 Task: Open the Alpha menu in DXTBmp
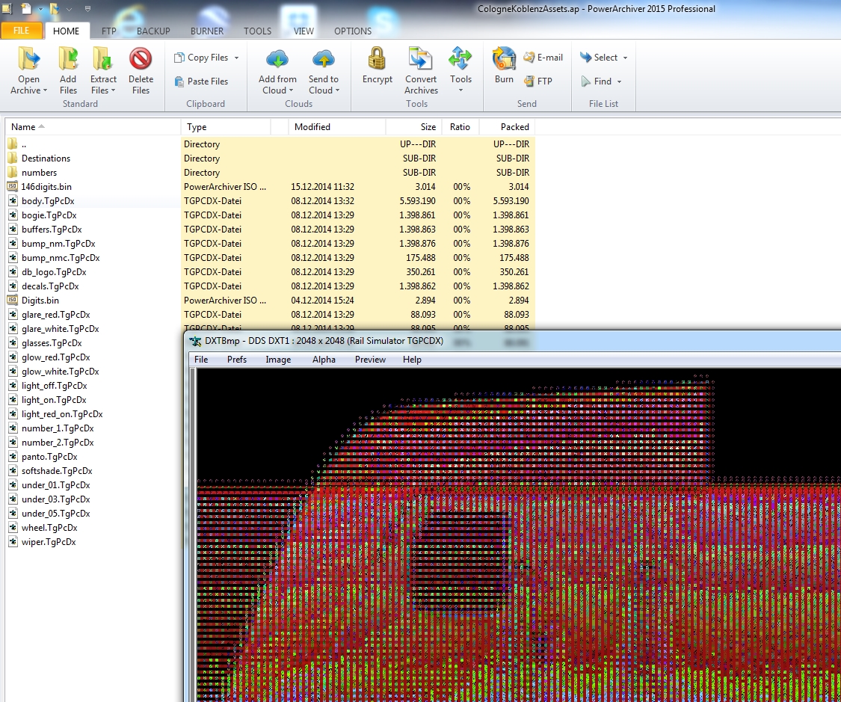[324, 360]
